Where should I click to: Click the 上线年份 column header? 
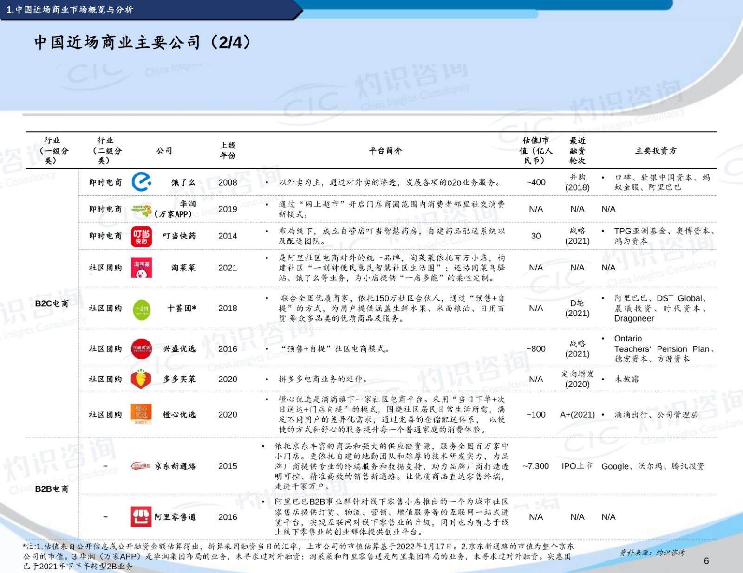pos(228,150)
